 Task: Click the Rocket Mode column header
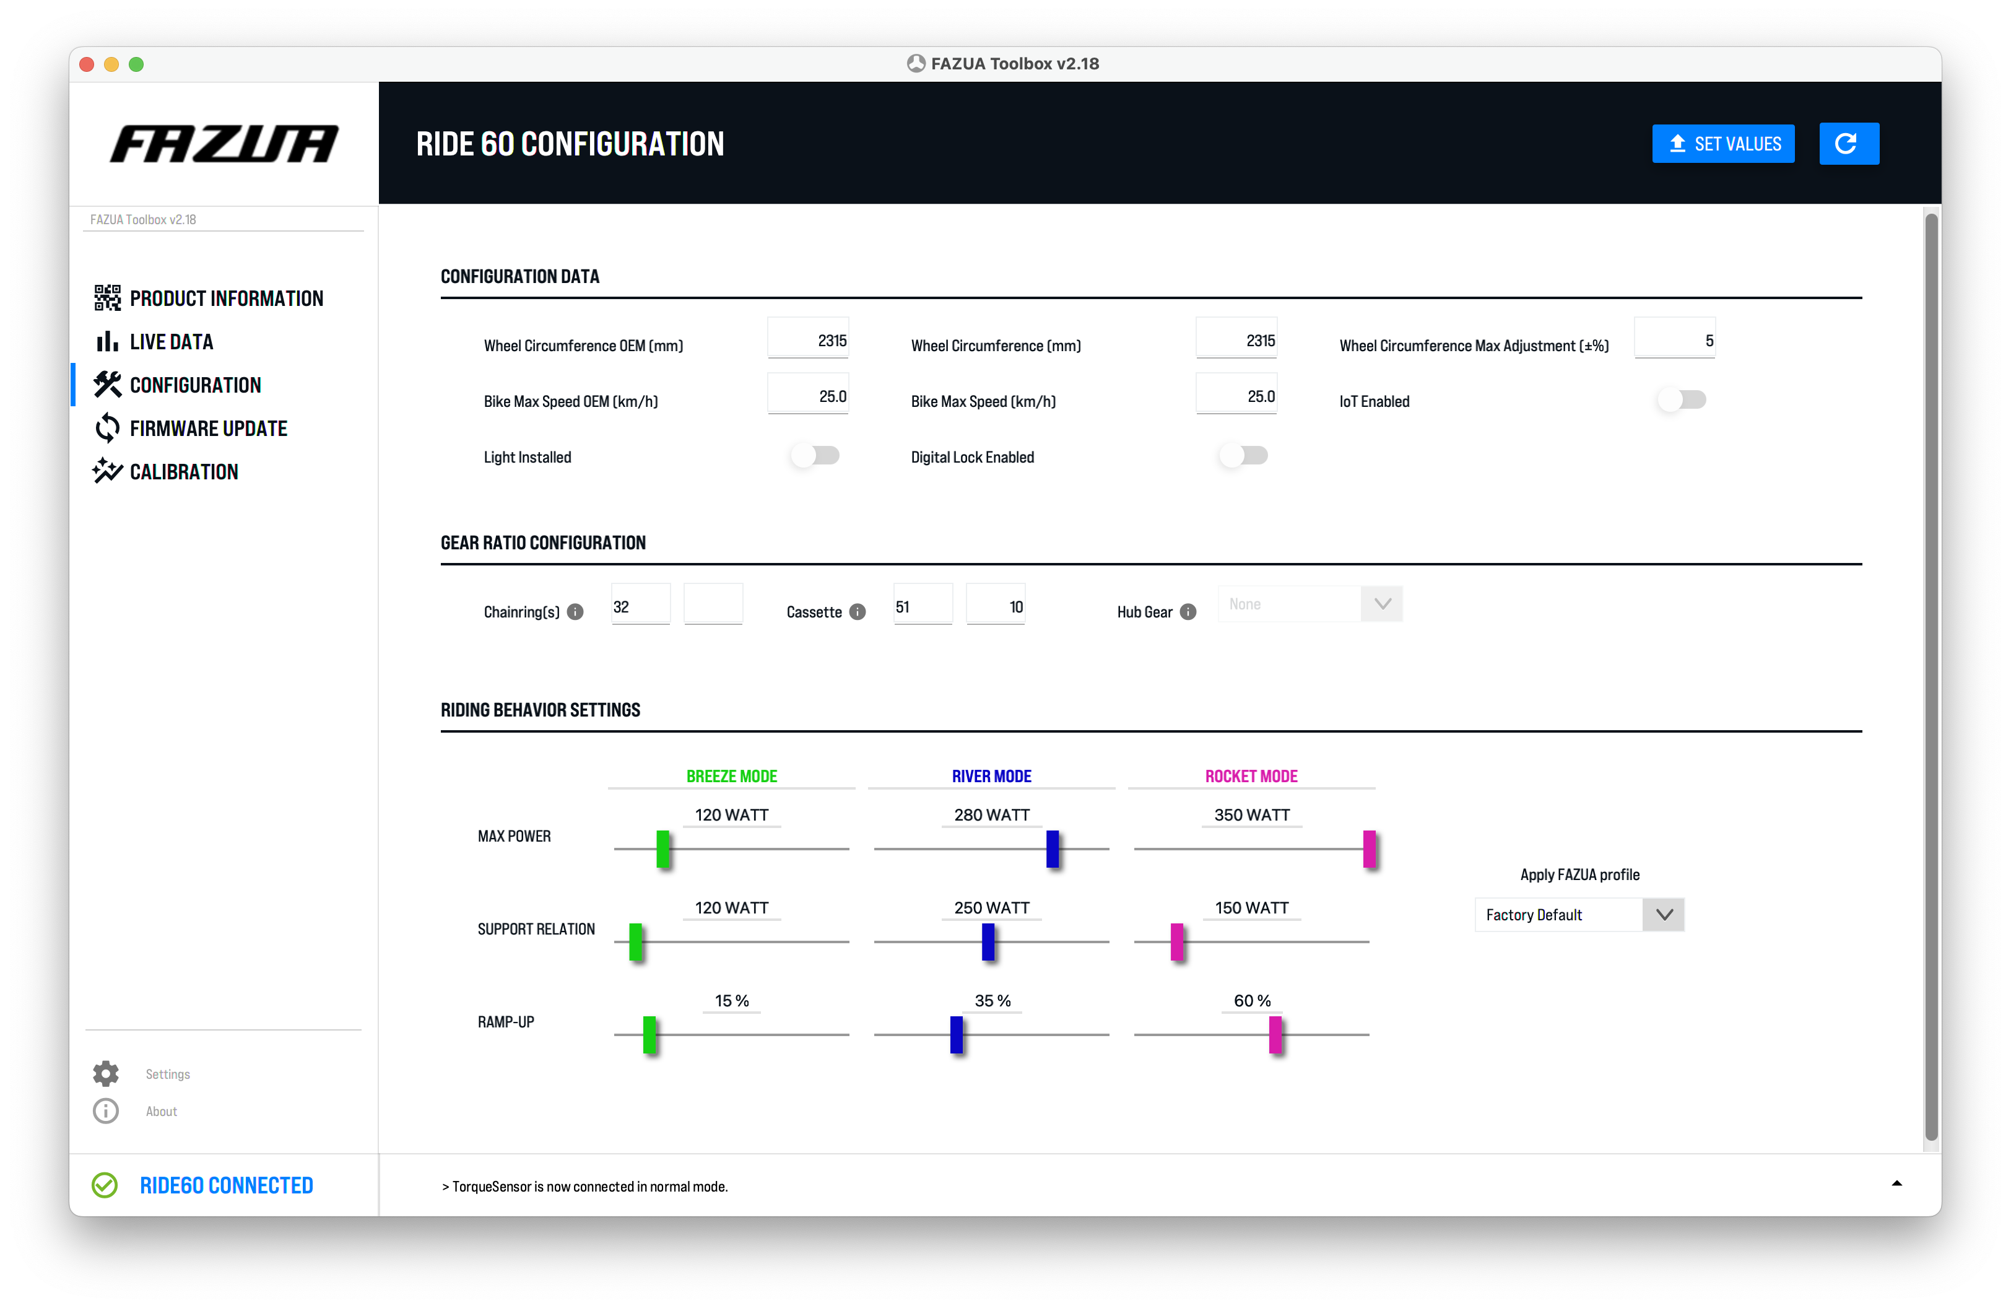click(x=1251, y=775)
